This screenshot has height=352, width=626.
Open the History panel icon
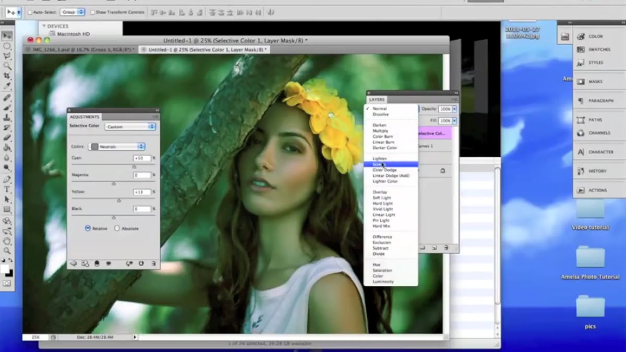(581, 171)
